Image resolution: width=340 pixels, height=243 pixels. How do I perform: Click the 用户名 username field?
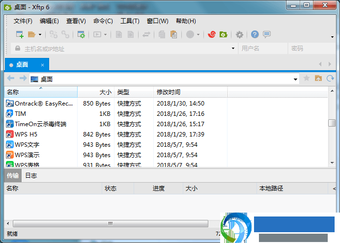point(263,49)
